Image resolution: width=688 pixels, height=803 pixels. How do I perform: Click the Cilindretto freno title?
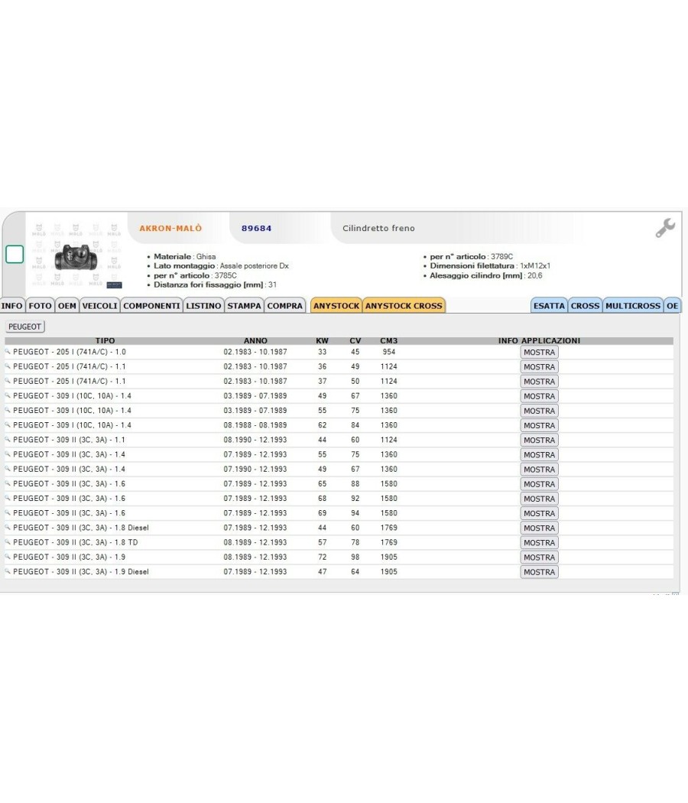click(x=378, y=229)
